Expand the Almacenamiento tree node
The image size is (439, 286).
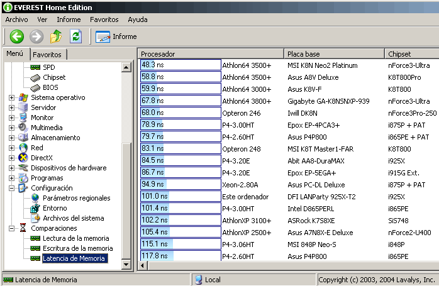pos(11,138)
